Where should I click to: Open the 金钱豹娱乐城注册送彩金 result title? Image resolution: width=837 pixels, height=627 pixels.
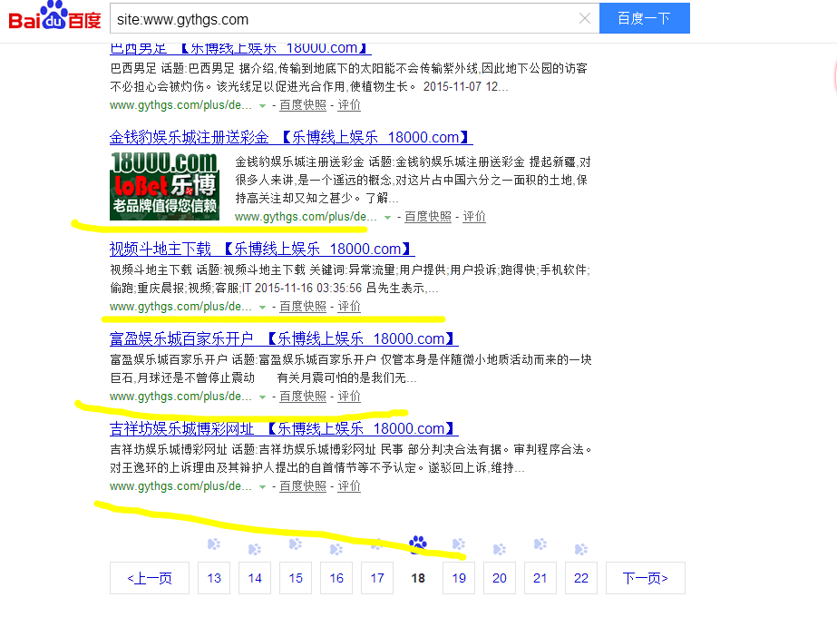291,137
